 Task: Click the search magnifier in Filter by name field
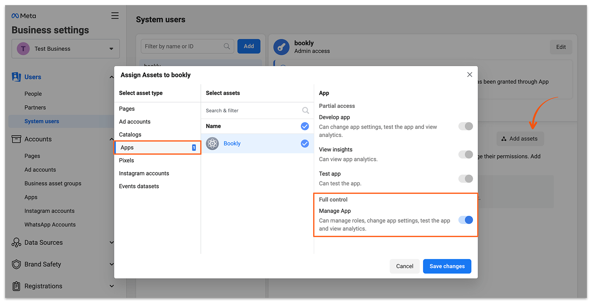tap(227, 46)
